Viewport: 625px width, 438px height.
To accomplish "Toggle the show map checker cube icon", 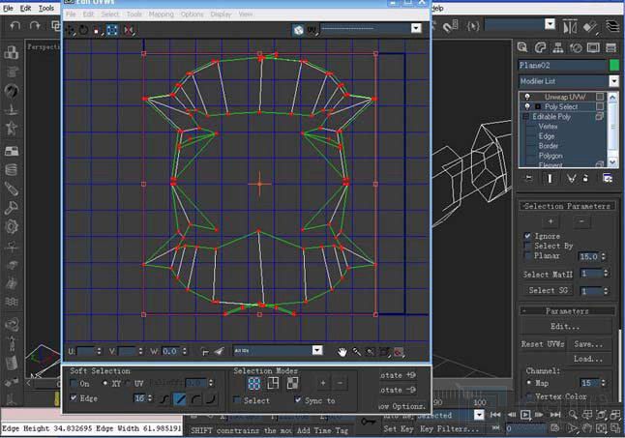I will (298, 30).
